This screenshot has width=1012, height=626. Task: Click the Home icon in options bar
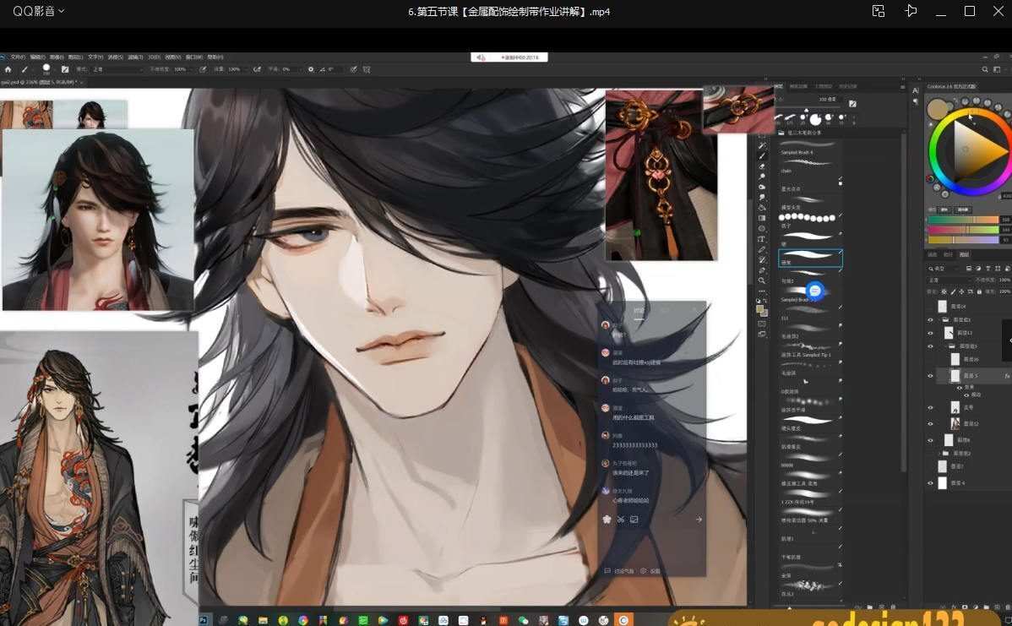[8, 69]
